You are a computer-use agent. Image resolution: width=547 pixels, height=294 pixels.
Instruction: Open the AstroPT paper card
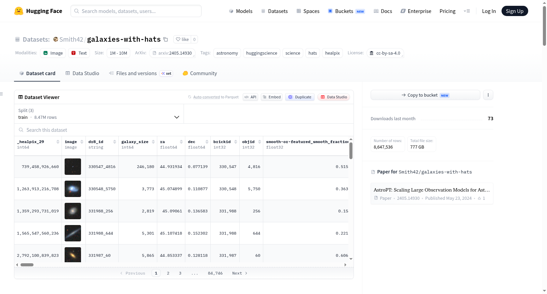[432, 194]
